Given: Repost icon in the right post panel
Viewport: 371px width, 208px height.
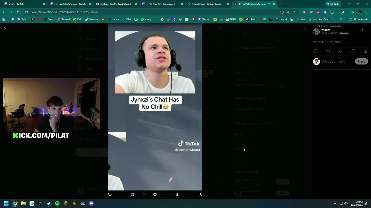Looking at the screenshot, I should pyautogui.click(x=328, y=51).
